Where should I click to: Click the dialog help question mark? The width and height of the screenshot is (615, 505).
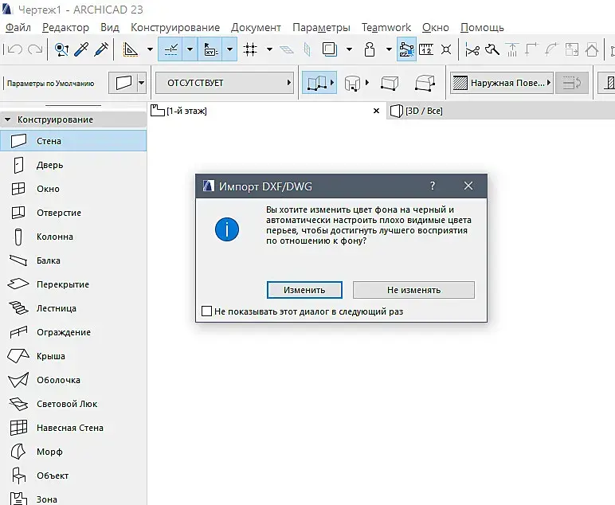tap(433, 186)
